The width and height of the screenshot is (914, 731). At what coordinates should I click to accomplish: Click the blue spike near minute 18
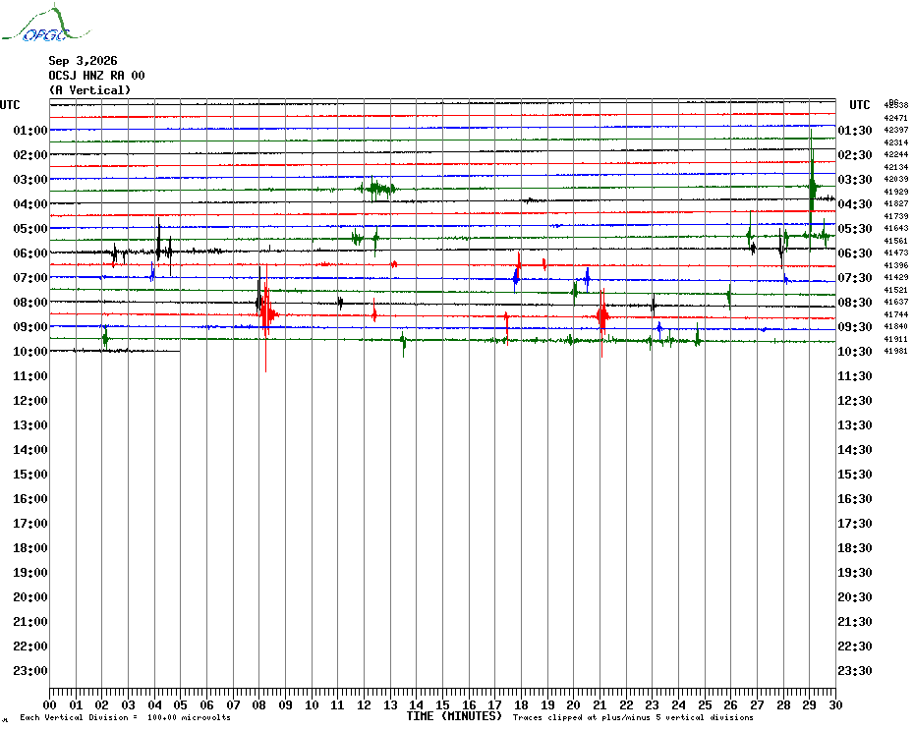[x=516, y=277]
